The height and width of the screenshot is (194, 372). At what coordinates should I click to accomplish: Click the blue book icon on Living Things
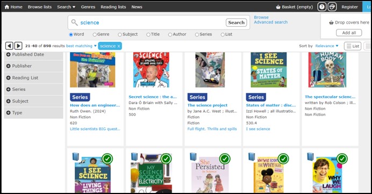click(x=76, y=157)
